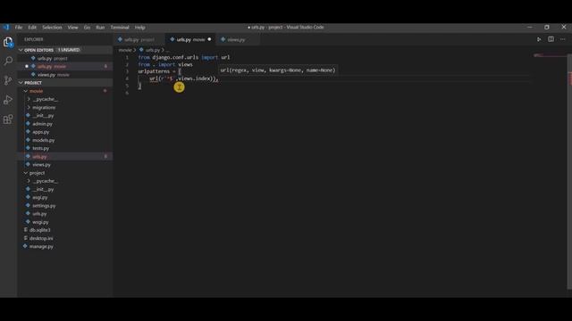The width and height of the screenshot is (572, 321).
Task: Select urls.py project in Open Editors
Action: tap(65, 58)
